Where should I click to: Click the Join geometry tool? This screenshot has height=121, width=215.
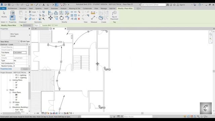[32, 19]
